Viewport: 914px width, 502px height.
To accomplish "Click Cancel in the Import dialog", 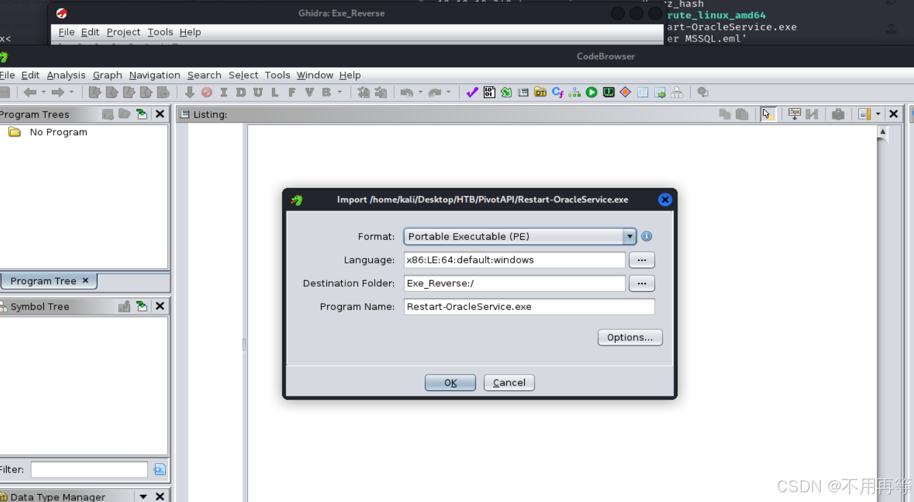I will [509, 382].
